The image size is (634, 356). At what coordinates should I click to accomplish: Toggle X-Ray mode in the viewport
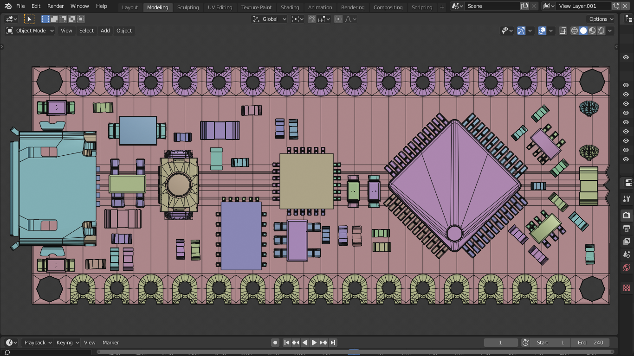(x=563, y=31)
